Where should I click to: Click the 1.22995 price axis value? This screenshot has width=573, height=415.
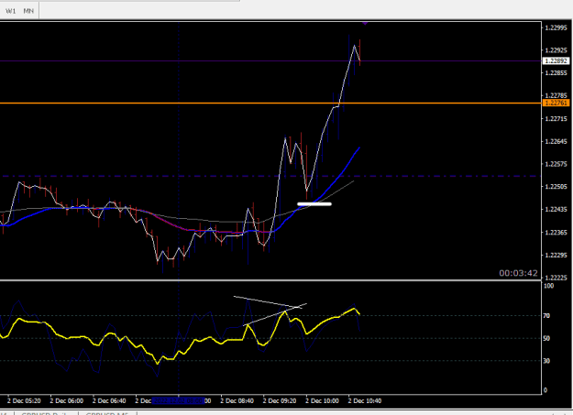556,27
